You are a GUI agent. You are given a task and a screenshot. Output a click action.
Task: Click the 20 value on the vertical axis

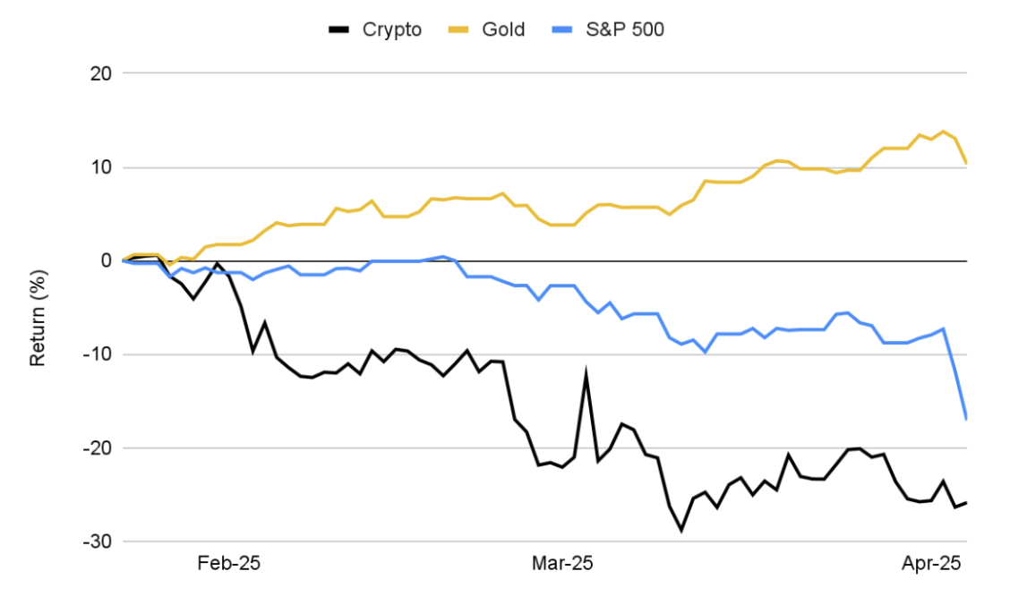[101, 73]
